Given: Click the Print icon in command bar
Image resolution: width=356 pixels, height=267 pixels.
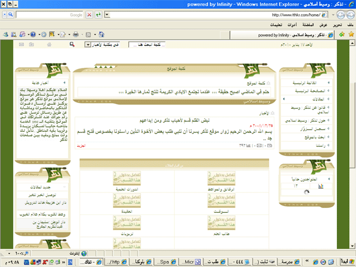Looking at the screenshot, I should [x=76, y=34].
